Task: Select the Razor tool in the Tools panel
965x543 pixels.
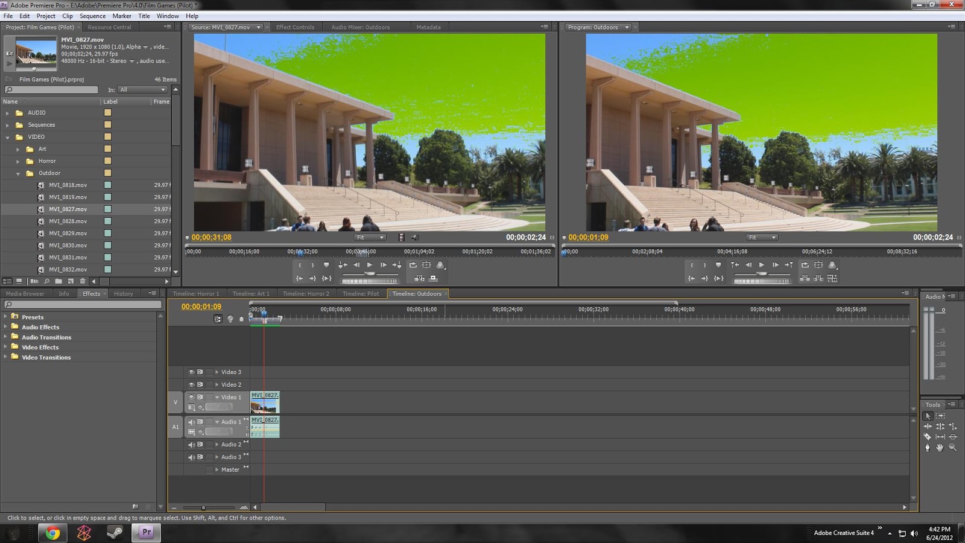Action: click(x=929, y=436)
